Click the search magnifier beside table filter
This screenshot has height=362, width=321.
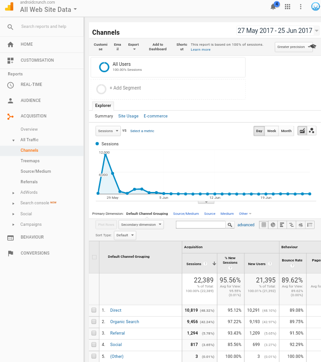point(230,225)
